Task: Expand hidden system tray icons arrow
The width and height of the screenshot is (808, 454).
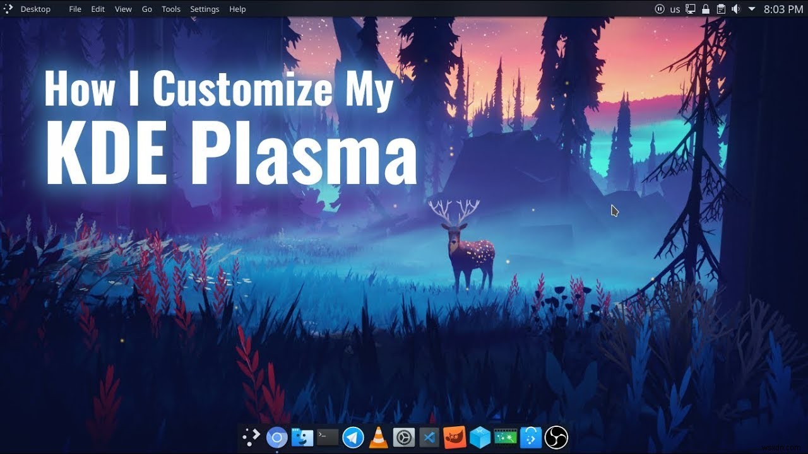Action: (752, 9)
